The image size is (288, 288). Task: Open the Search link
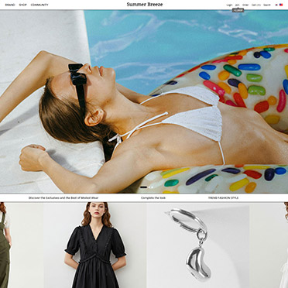(267, 5)
